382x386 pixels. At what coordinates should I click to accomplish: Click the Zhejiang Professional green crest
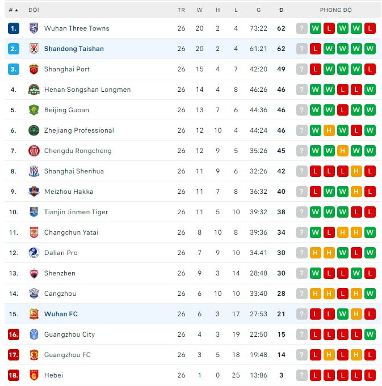point(33,130)
